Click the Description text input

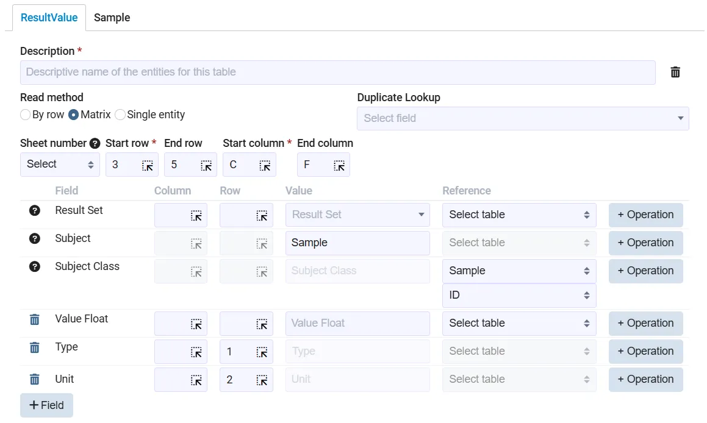[x=337, y=73]
